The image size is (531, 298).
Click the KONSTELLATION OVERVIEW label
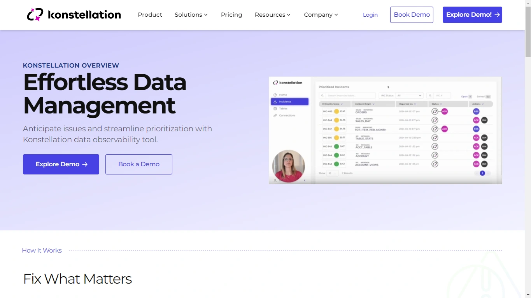click(x=71, y=65)
